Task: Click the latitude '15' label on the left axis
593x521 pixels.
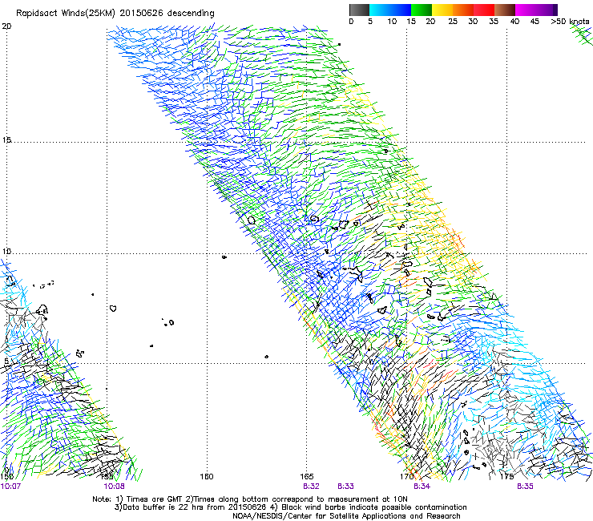Action: pos(6,140)
